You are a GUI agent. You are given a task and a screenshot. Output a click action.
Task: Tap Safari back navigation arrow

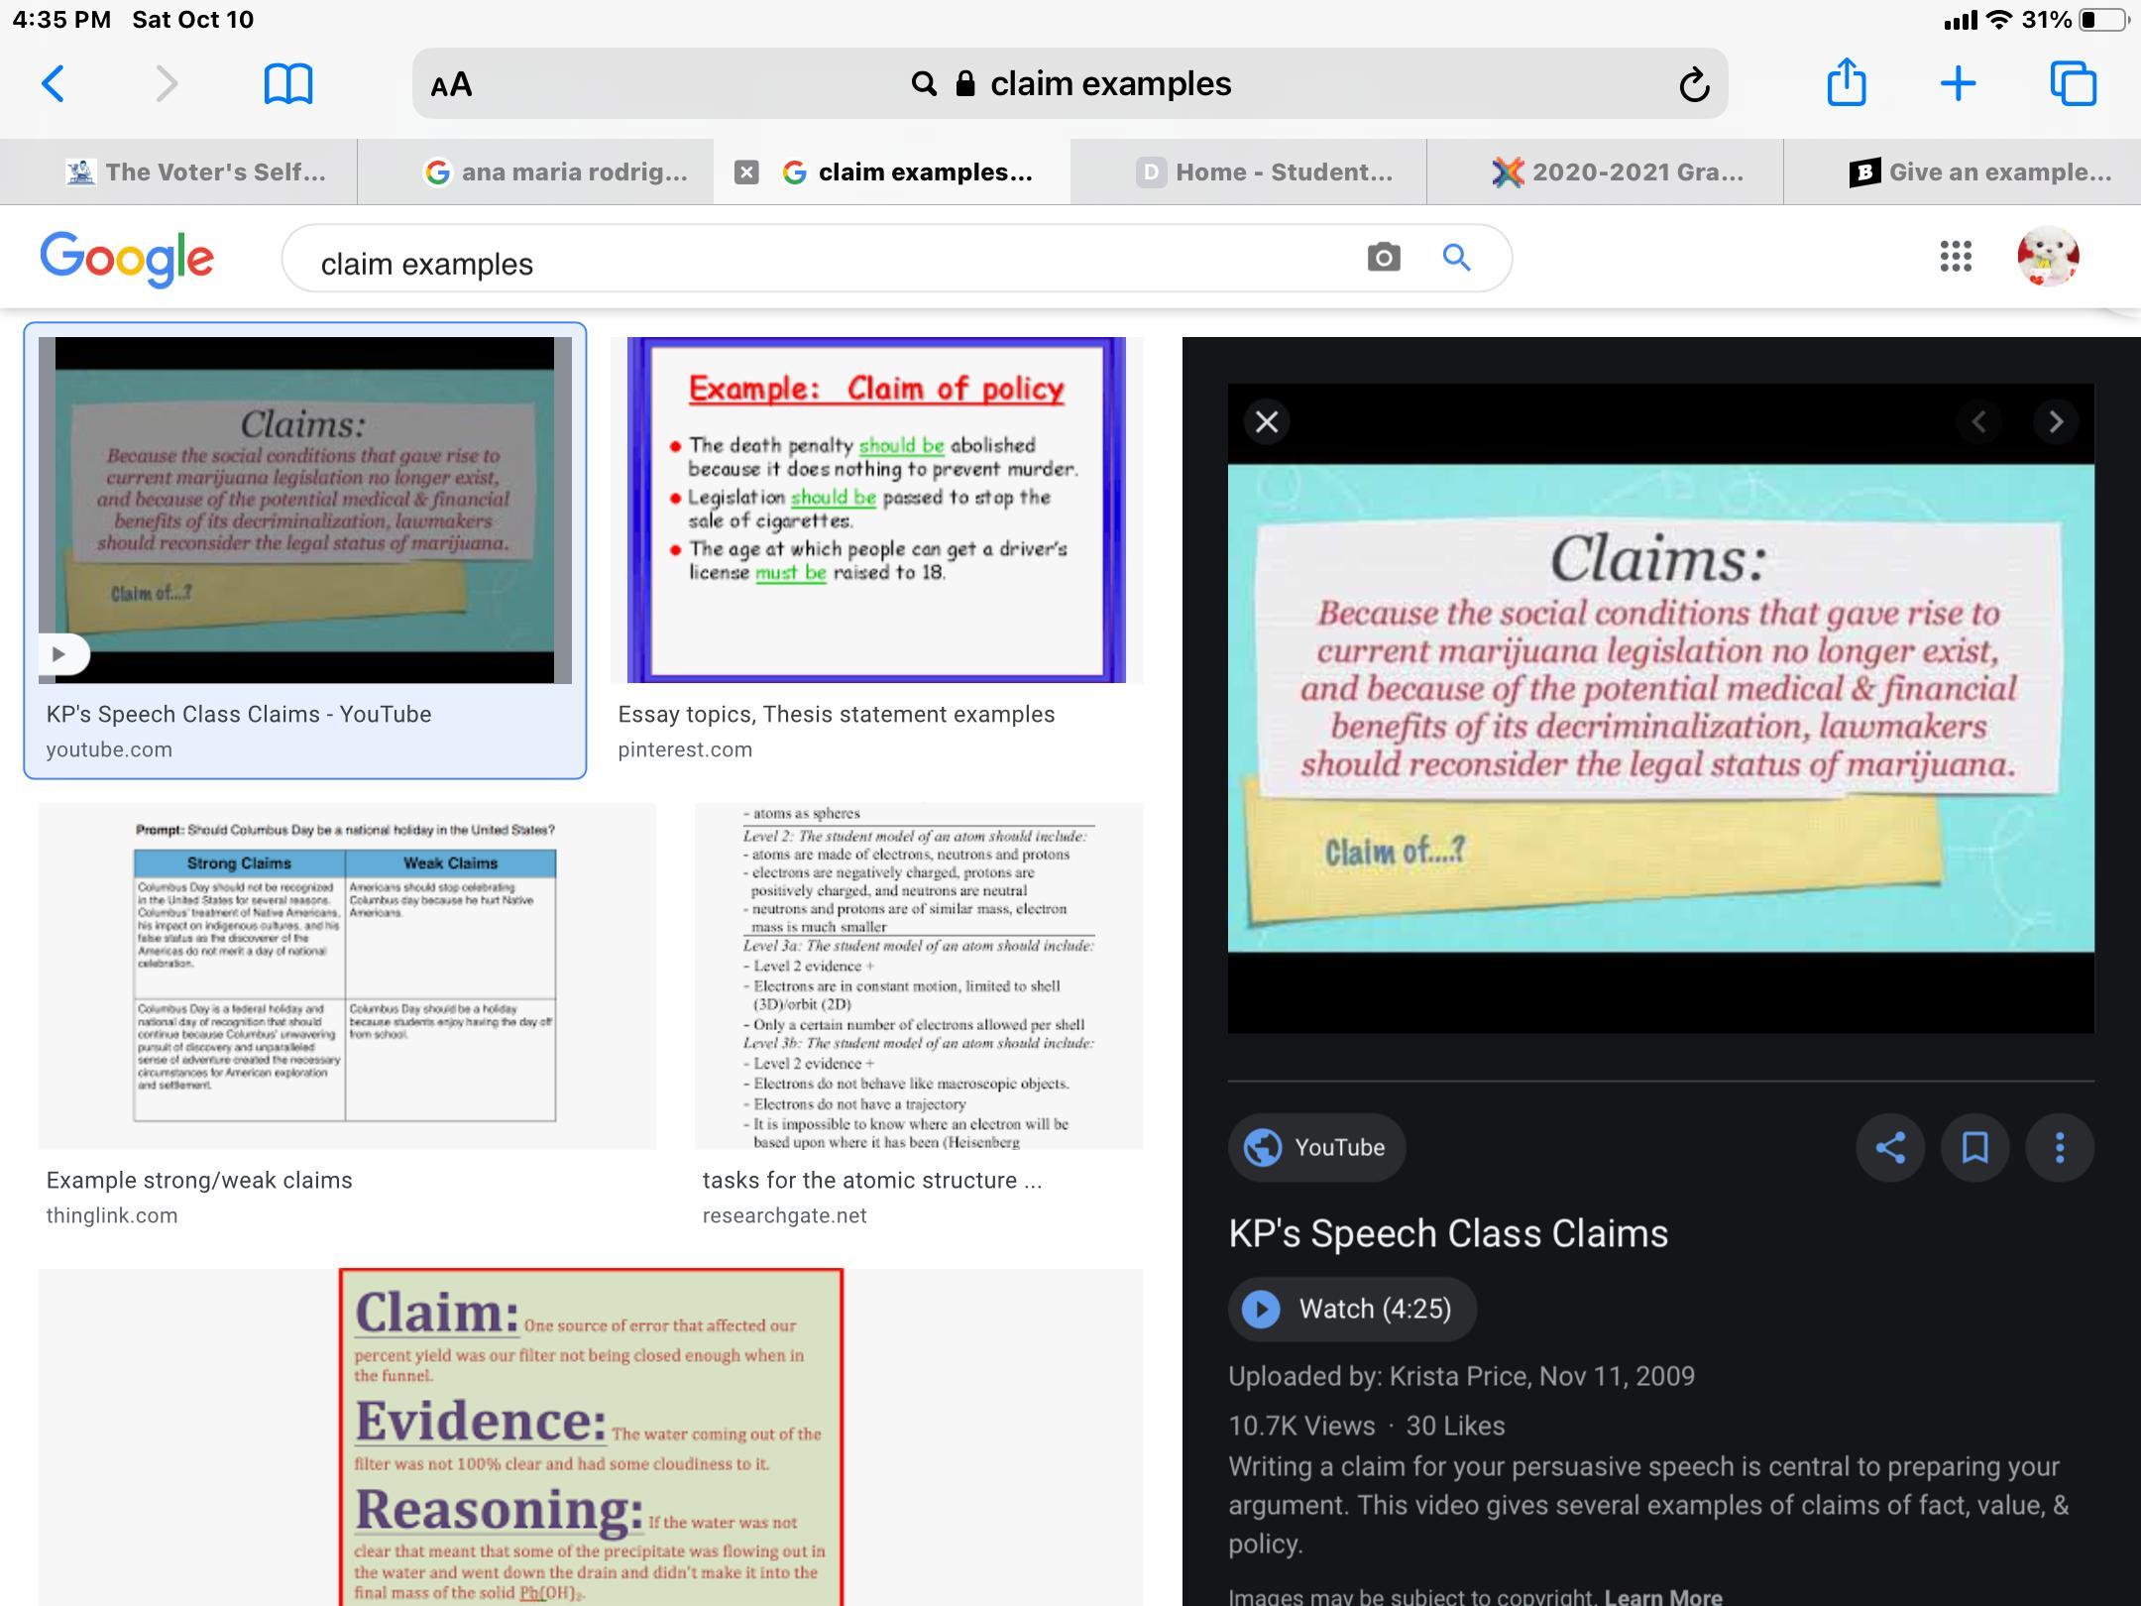tap(54, 84)
